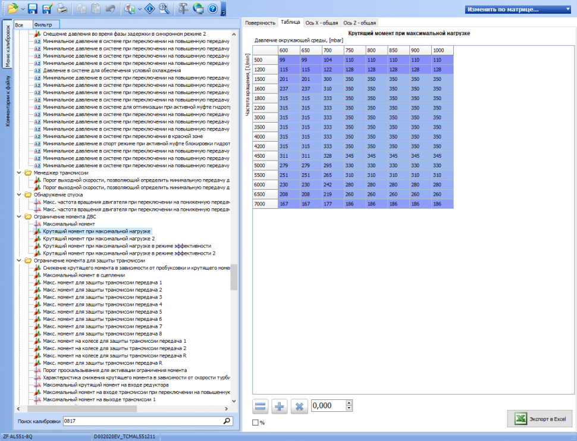Open settings with the hammer tools icon

click(184, 8)
